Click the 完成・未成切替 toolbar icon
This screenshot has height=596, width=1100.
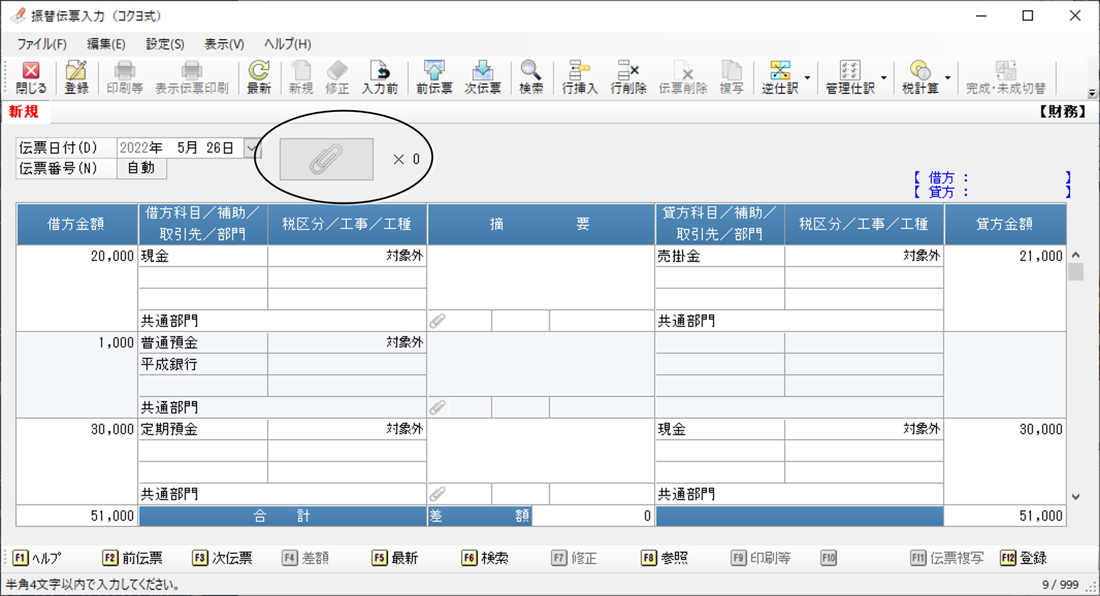tap(1006, 78)
